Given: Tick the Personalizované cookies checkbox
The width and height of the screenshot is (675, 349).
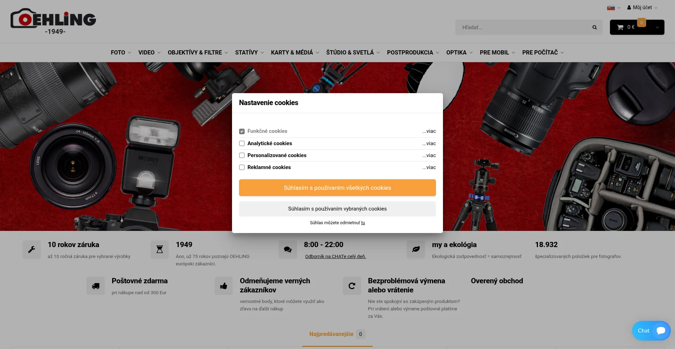Looking at the screenshot, I should 242,155.
